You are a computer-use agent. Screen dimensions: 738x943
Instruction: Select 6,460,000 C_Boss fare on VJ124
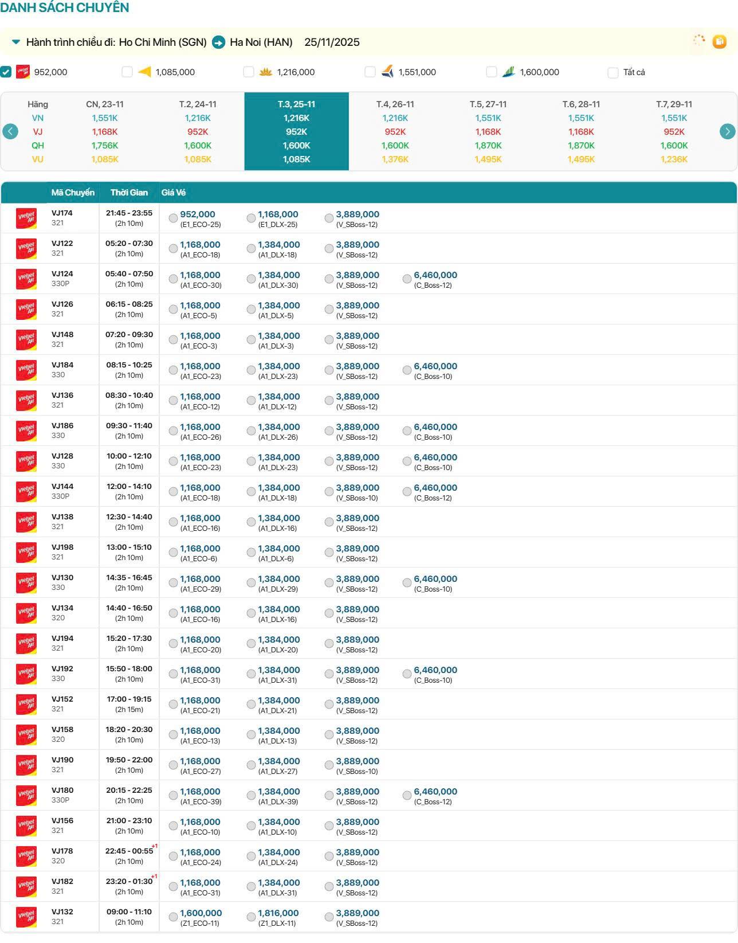[x=407, y=279]
